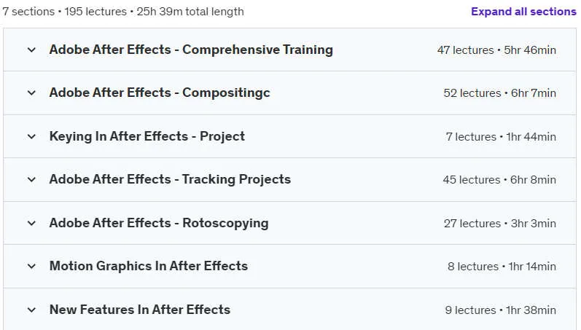Screen dimensions: 581x330
Task: Open Adobe After Effects - Compositingc title
Action: coord(160,93)
